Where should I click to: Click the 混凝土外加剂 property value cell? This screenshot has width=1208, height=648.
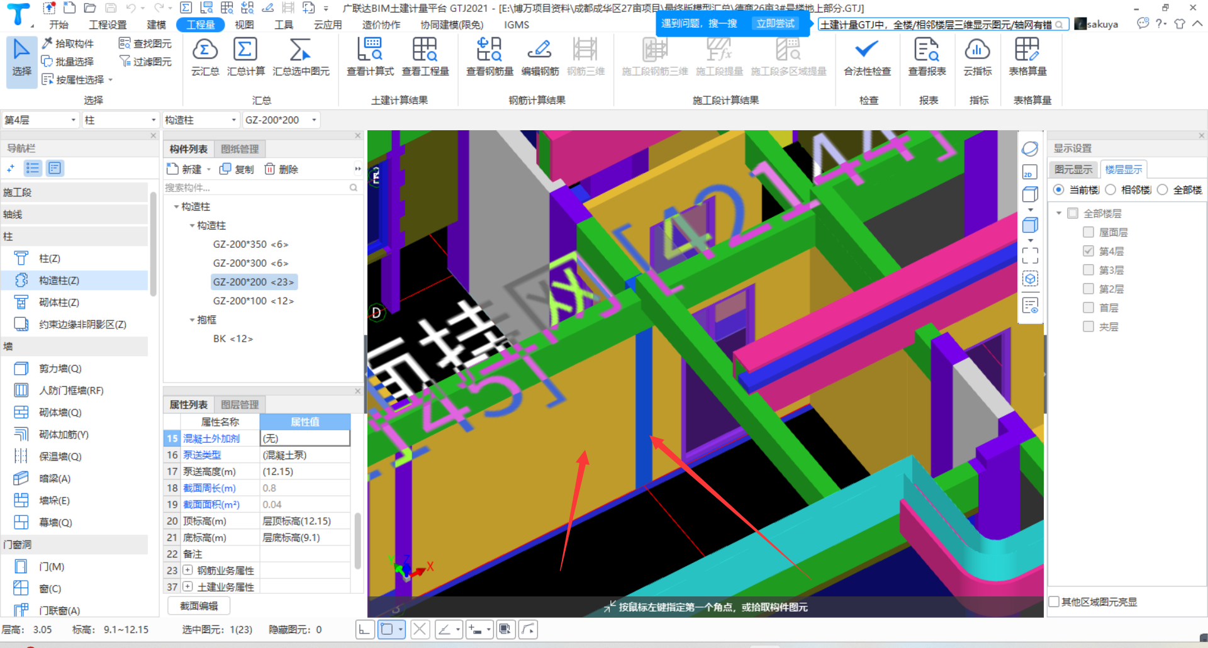[x=305, y=439]
